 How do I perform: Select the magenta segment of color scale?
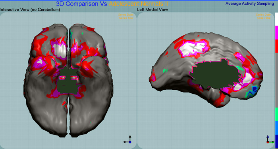click(276, 33)
